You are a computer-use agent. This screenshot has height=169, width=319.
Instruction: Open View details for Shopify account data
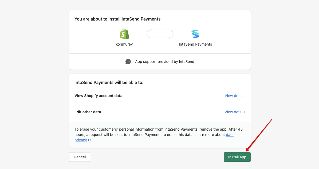pyautogui.click(x=235, y=96)
